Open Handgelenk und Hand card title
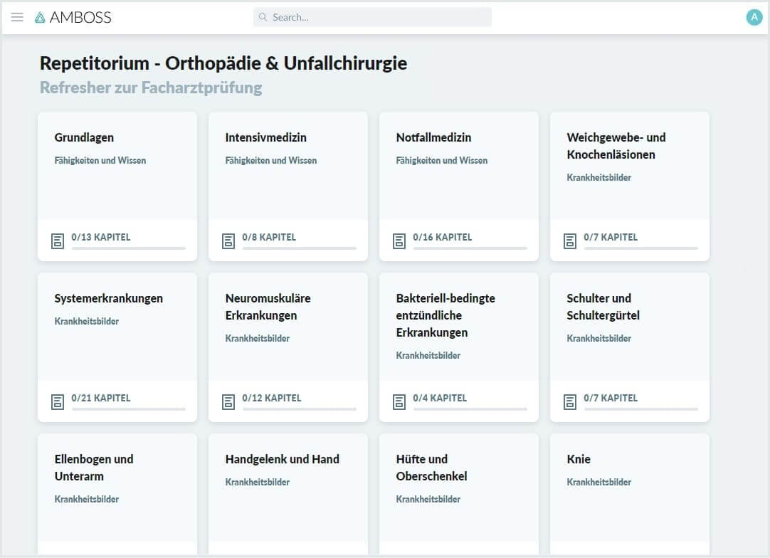 pos(283,459)
